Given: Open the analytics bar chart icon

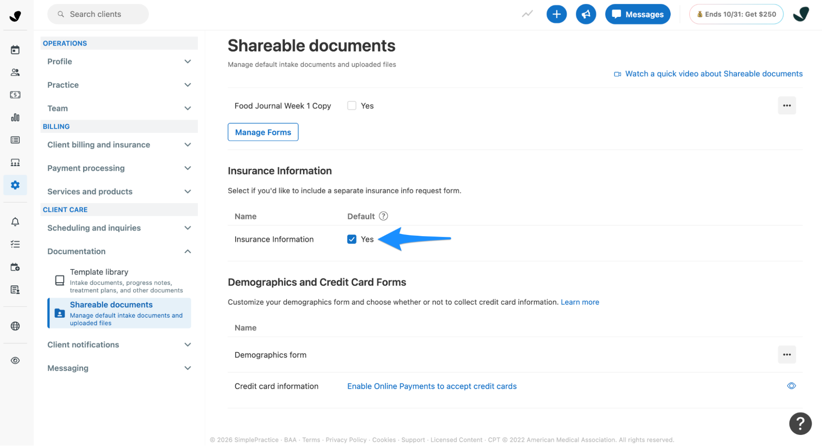Looking at the screenshot, I should click(15, 117).
